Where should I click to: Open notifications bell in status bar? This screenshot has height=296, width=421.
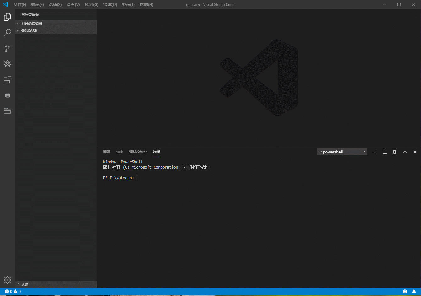[x=414, y=292]
